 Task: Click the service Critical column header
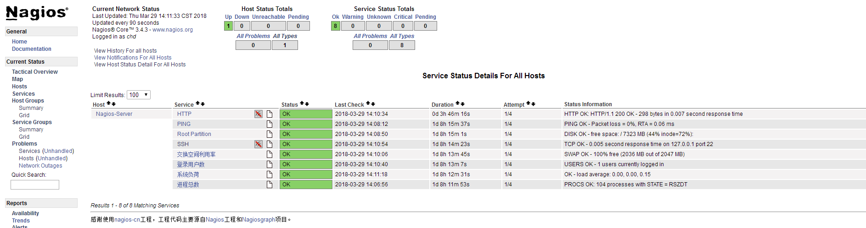coord(403,17)
